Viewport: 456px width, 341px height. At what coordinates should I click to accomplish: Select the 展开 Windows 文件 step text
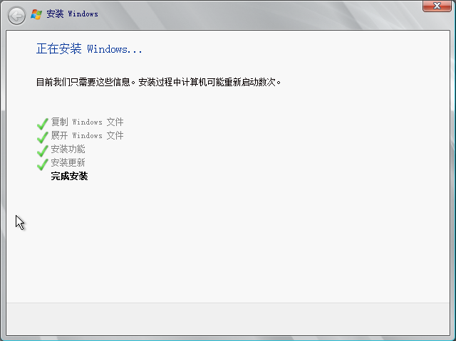(x=87, y=135)
